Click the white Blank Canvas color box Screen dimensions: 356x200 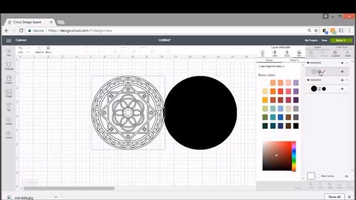(311, 176)
